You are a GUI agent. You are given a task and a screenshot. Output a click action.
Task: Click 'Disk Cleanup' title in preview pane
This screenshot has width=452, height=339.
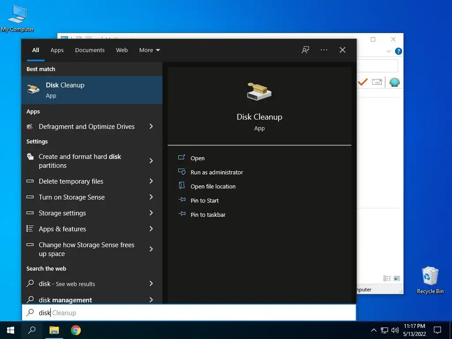pos(260,117)
